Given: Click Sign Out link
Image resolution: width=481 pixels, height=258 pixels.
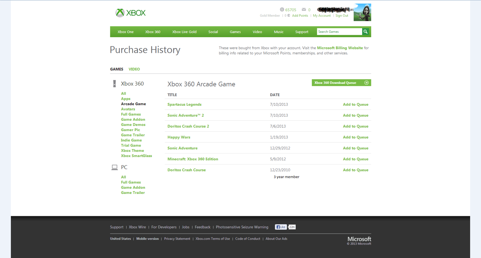Looking at the screenshot, I should tap(342, 16).
